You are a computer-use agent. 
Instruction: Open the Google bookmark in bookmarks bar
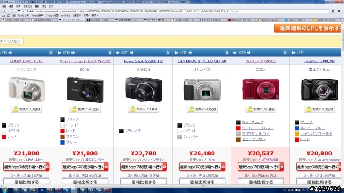tap(52, 16)
